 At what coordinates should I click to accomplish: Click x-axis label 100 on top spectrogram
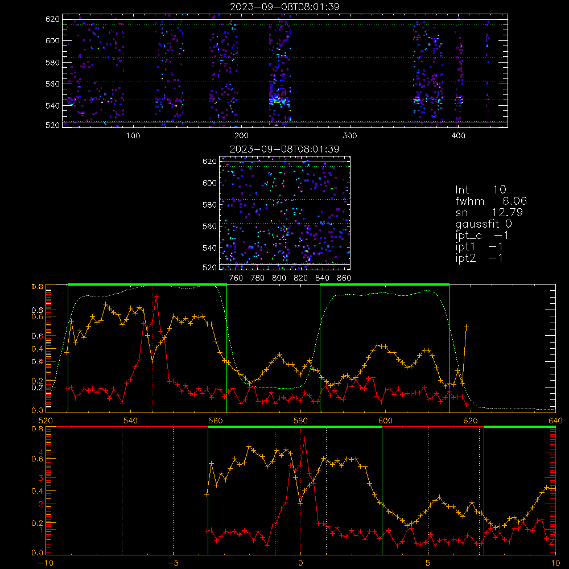pyautogui.click(x=133, y=136)
